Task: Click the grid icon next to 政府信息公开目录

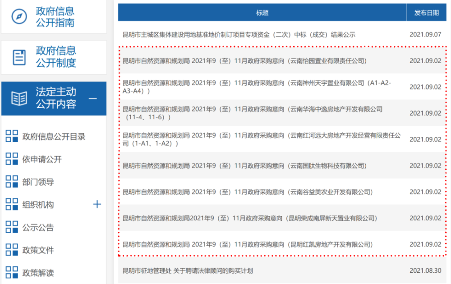Action: coord(12,136)
